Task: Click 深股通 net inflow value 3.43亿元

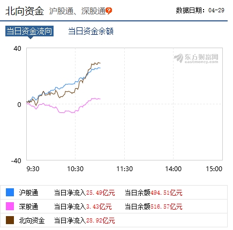Action: pyautogui.click(x=99, y=206)
